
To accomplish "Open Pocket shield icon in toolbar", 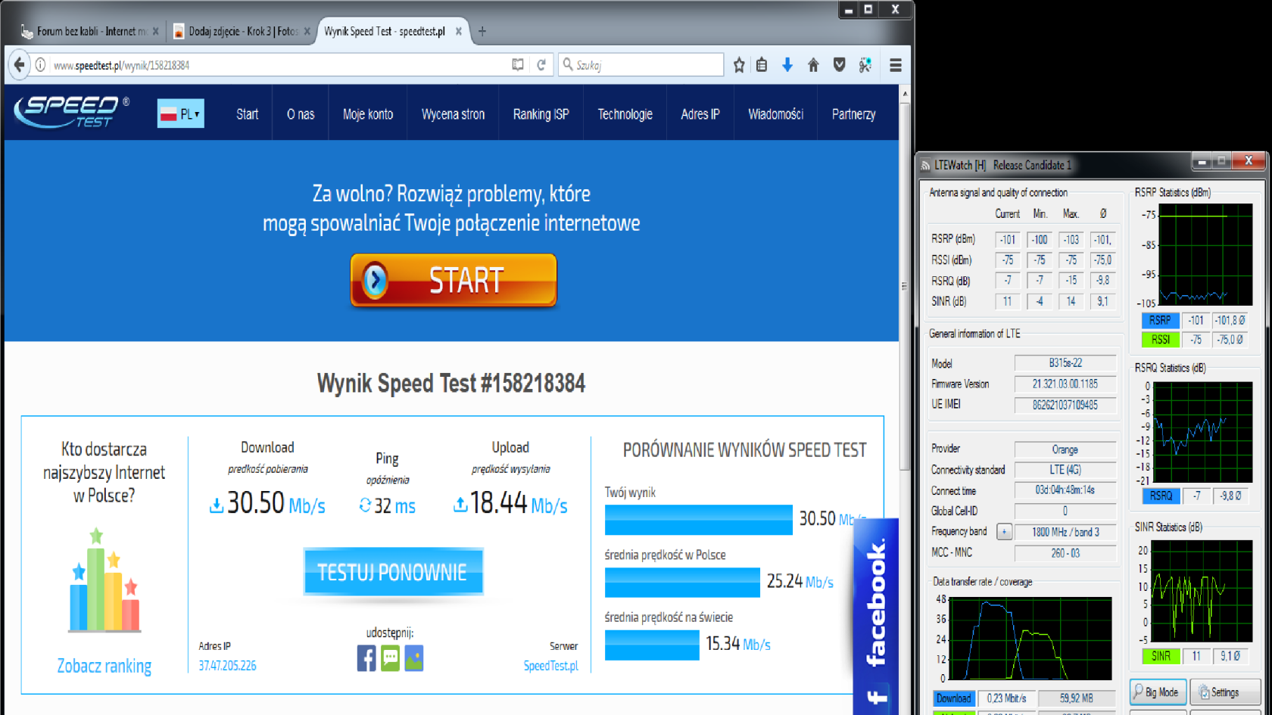I will click(839, 65).
